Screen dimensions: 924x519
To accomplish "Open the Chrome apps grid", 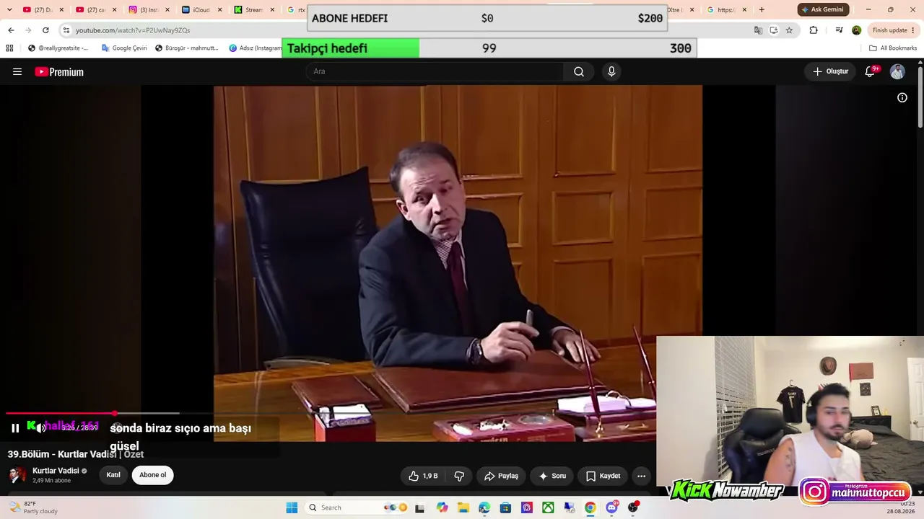I will [x=9, y=48].
